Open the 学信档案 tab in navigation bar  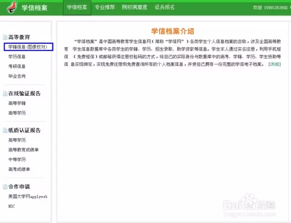coord(77,8)
